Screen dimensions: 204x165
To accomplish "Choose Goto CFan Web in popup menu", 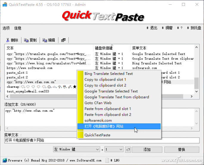I will 119,103.
